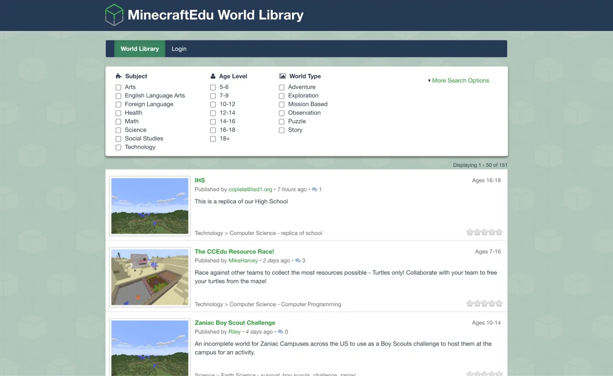
Task: Open the Zaniac Boy Scout Challenge link
Action: pyautogui.click(x=235, y=323)
